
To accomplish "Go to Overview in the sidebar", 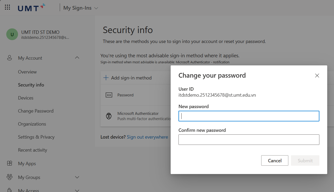I will click(x=27, y=72).
